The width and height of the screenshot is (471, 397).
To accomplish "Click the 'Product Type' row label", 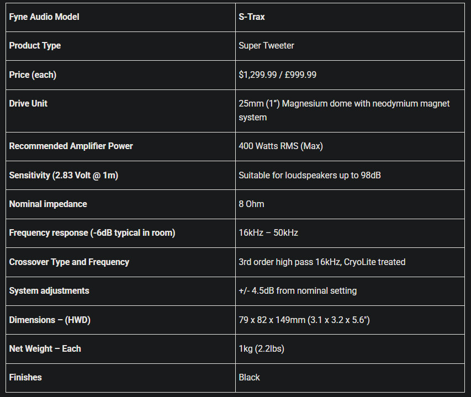I will coord(35,46).
